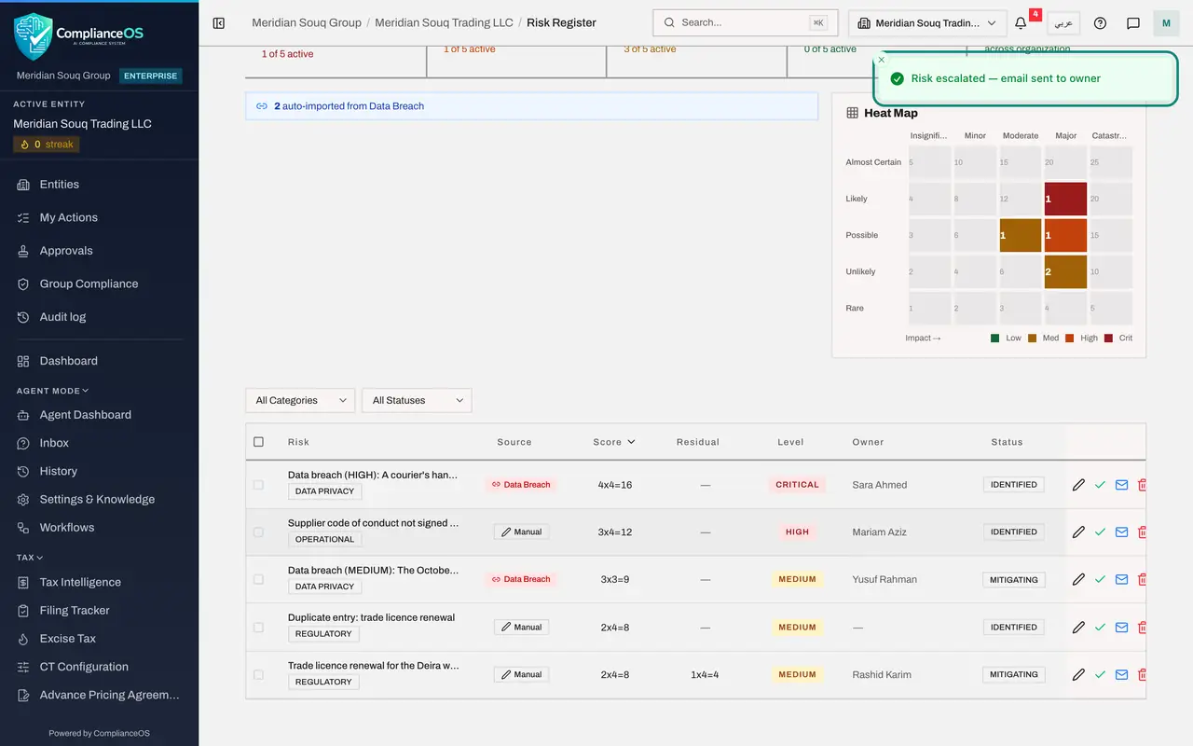Open the chat feedback icon
Screen dimensions: 1193x746
[1133, 23]
